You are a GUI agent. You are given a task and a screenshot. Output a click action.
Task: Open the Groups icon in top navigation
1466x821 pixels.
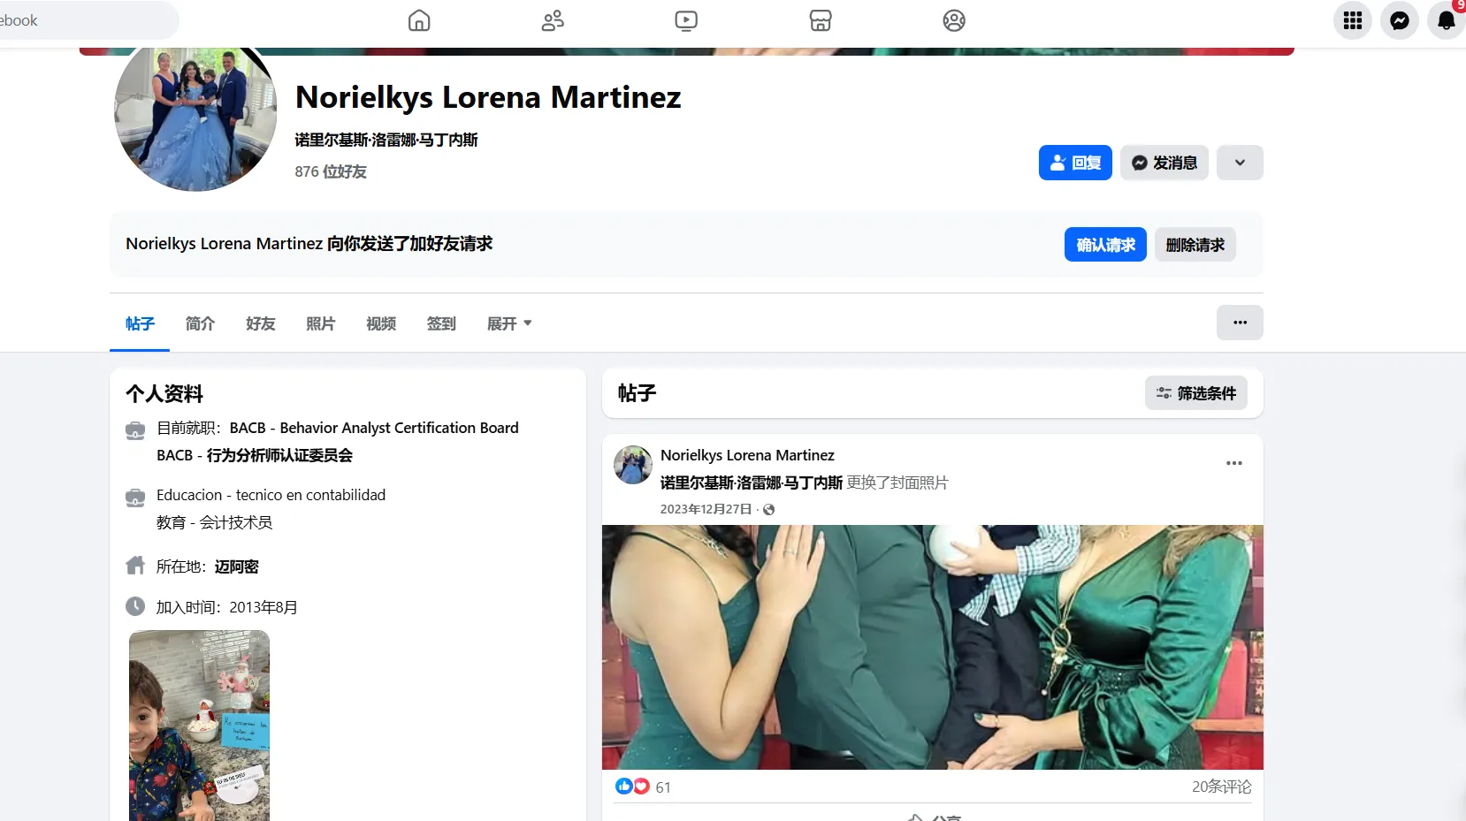(x=953, y=20)
